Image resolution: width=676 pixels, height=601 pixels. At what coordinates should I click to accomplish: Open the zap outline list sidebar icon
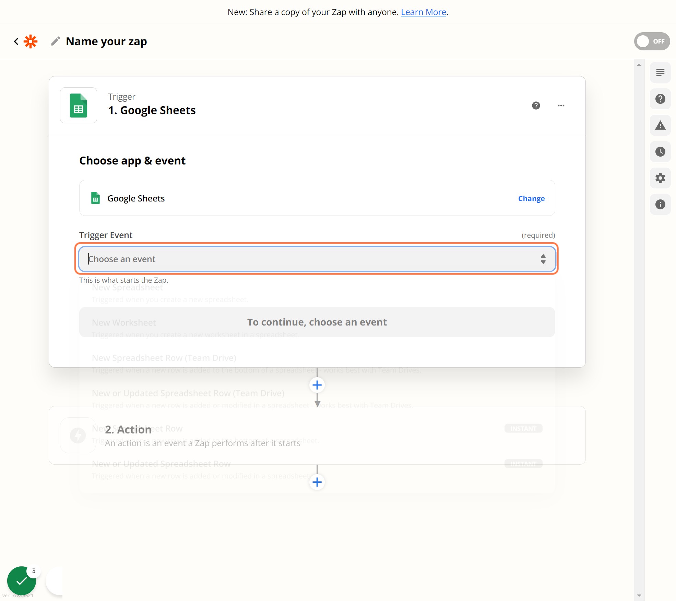click(660, 73)
